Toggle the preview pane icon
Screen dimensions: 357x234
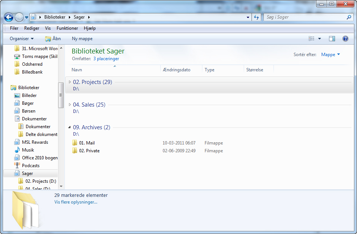point(332,39)
